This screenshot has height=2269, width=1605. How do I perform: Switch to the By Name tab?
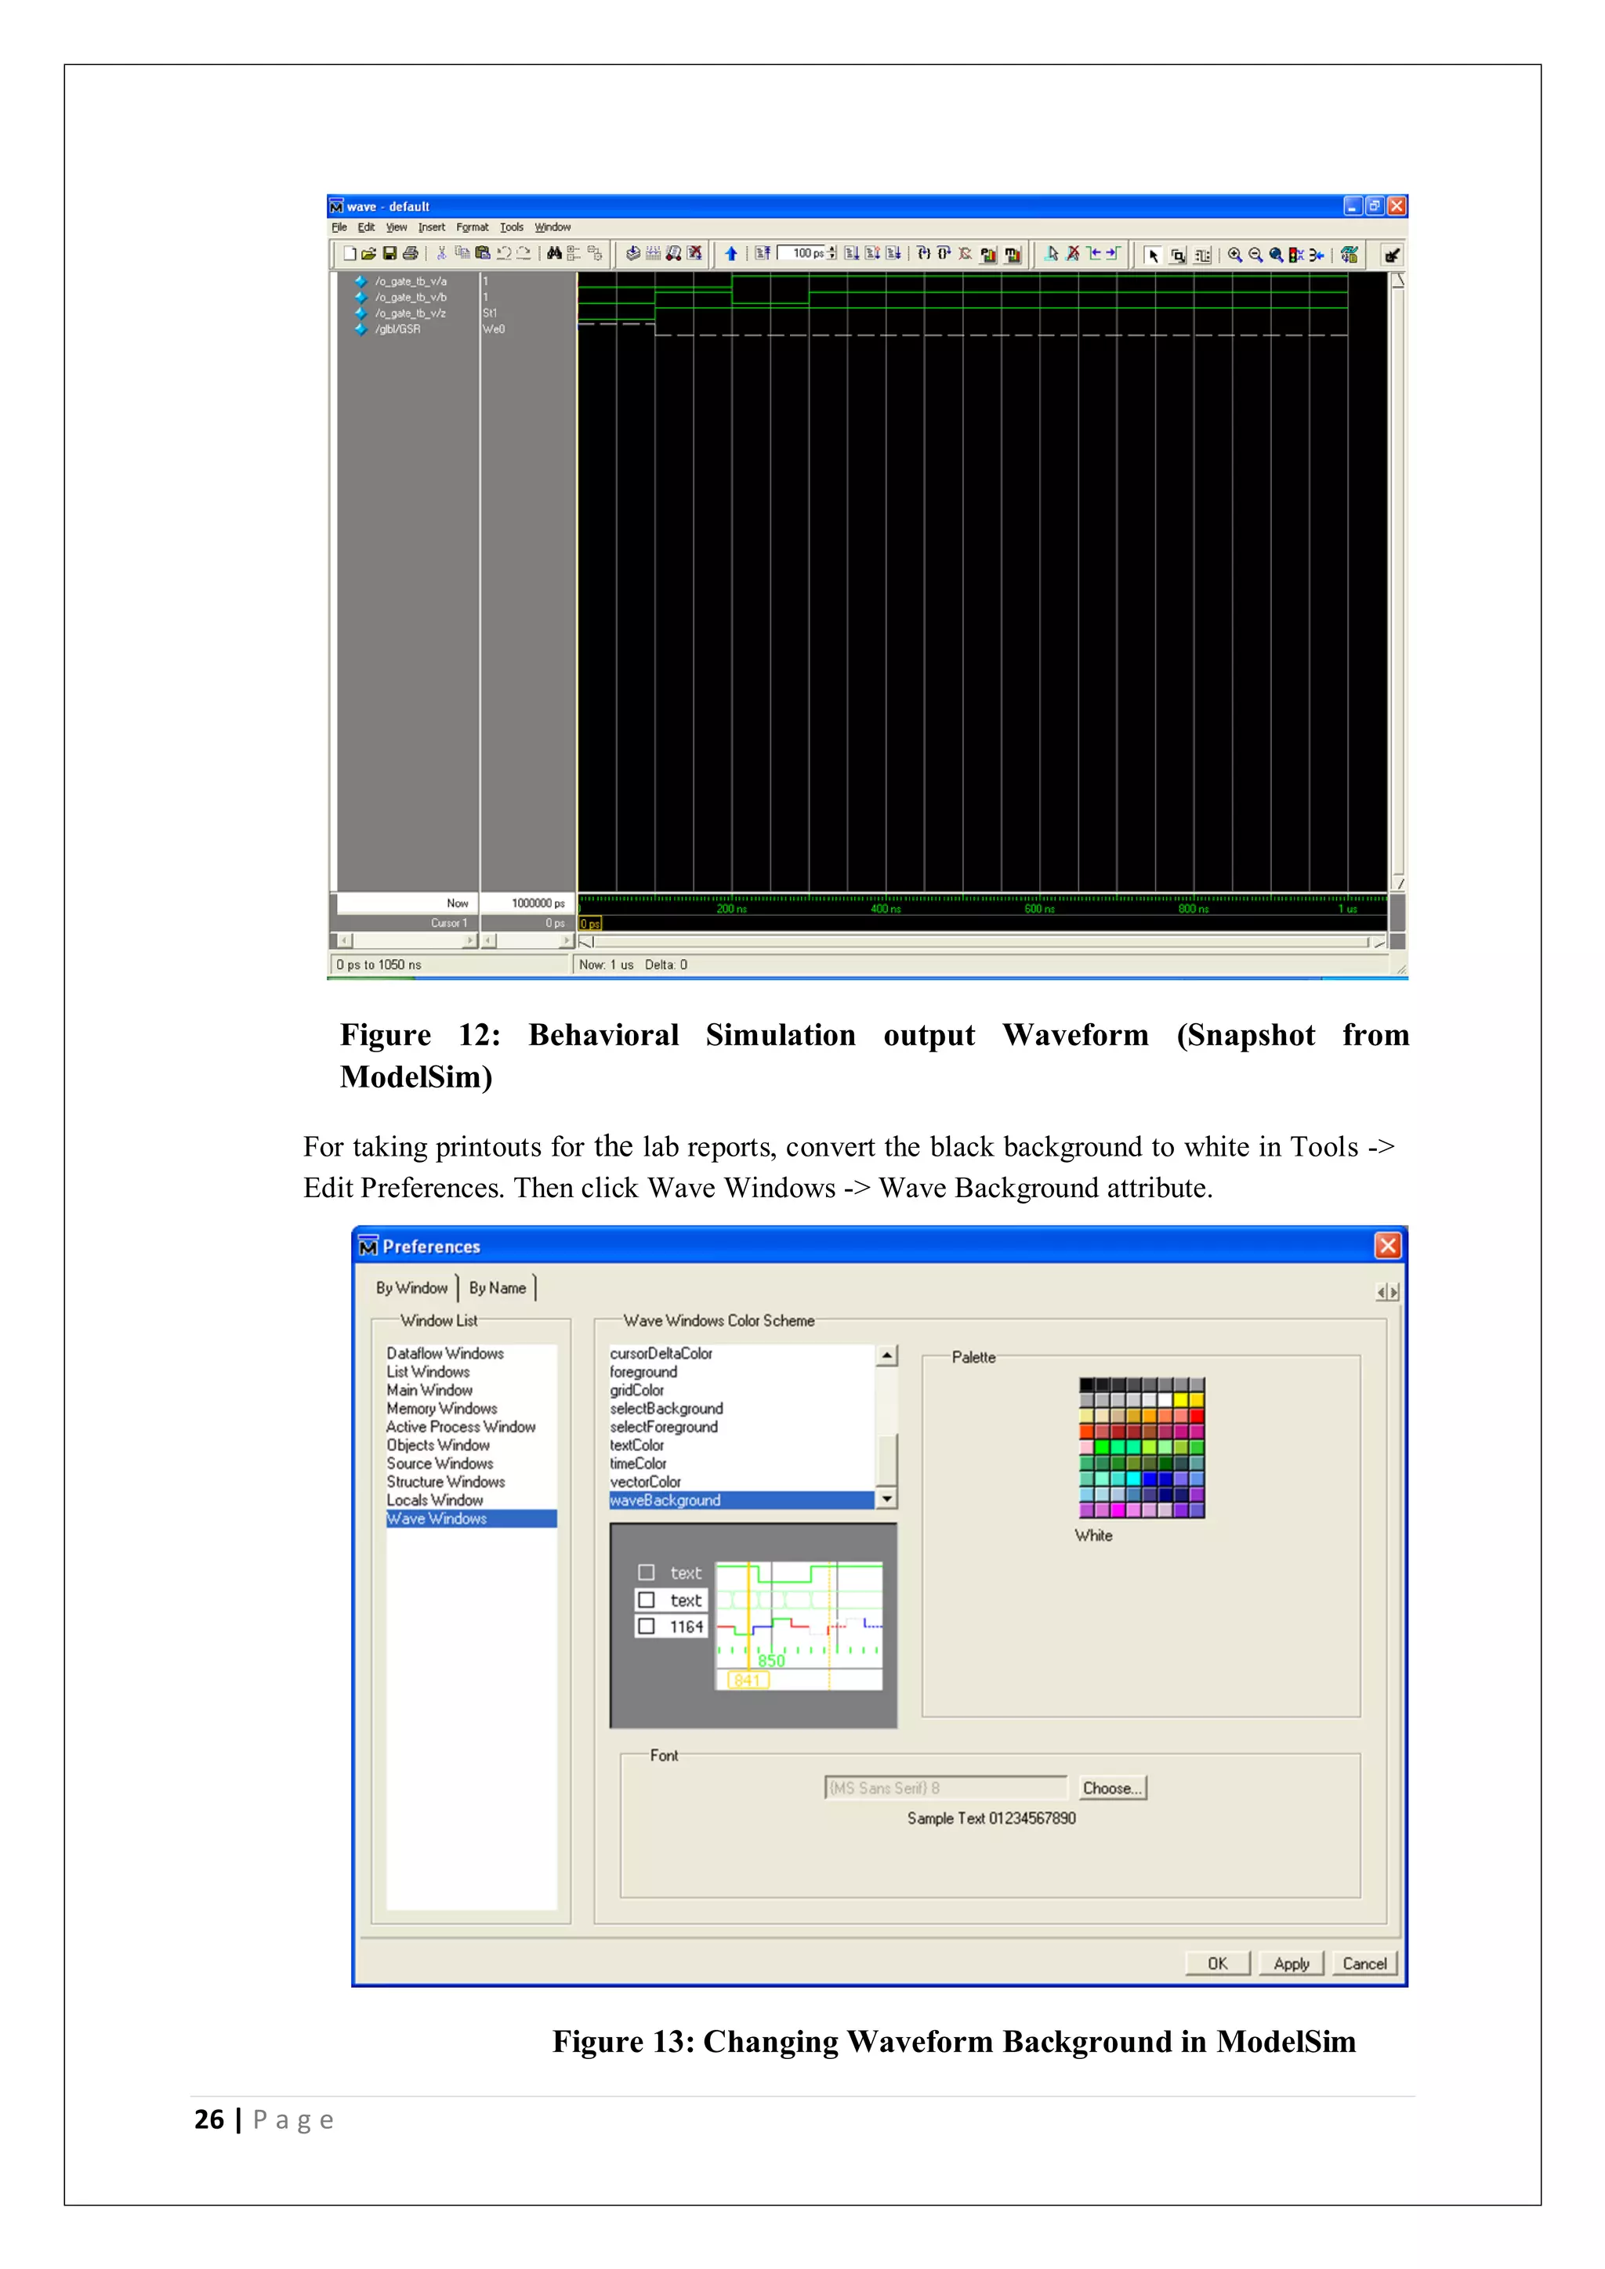pyautogui.click(x=498, y=1288)
